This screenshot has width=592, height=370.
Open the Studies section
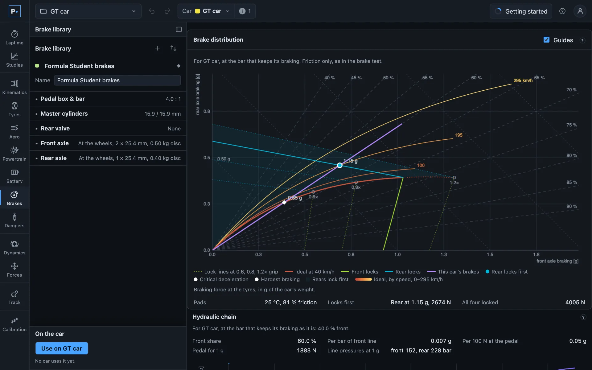[14, 60]
